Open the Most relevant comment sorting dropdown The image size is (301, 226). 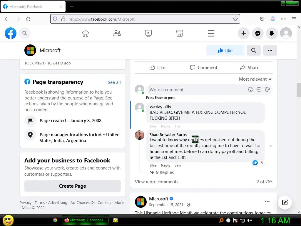coord(255,79)
